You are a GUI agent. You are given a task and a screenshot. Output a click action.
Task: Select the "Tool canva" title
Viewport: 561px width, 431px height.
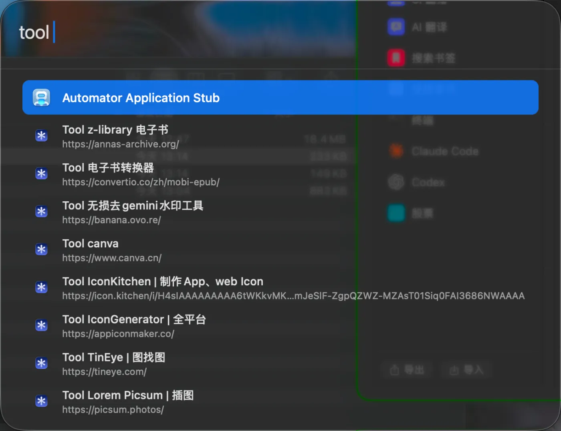91,244
